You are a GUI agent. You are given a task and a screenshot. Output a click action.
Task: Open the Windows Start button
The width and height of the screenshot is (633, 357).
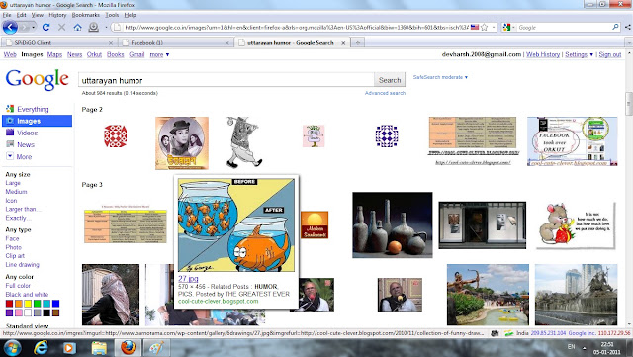point(12,348)
